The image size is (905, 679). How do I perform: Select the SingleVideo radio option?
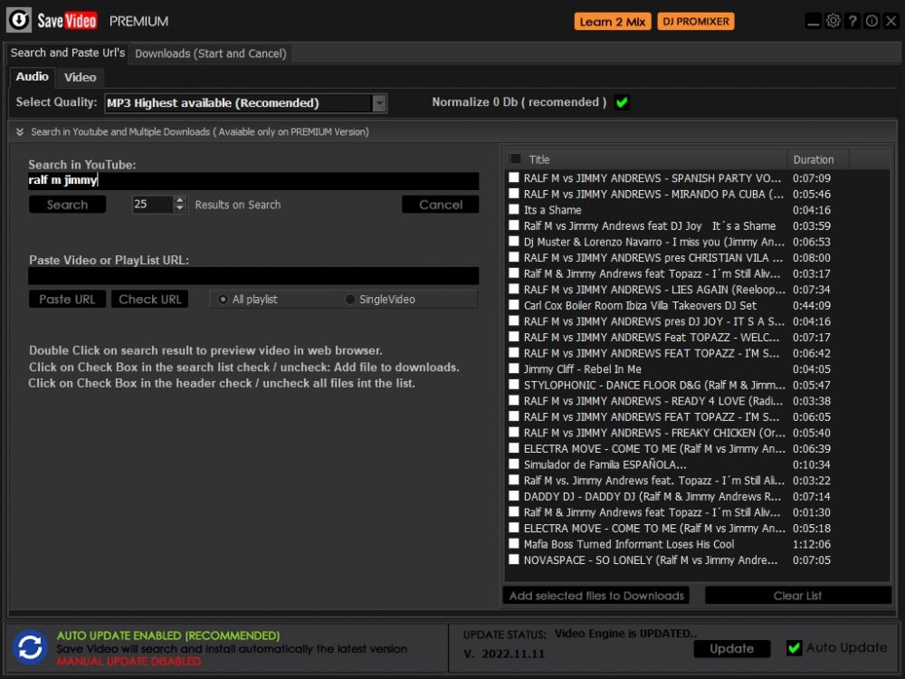click(350, 300)
